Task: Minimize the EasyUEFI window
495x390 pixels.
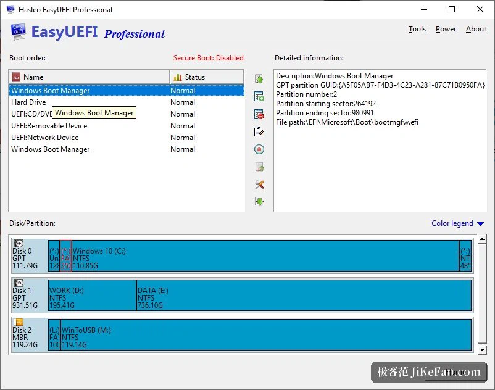Action: (x=424, y=9)
